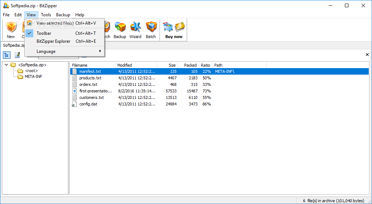The height and width of the screenshot is (204, 372).
Task: Open the Batch tool icon
Action: 151,27
